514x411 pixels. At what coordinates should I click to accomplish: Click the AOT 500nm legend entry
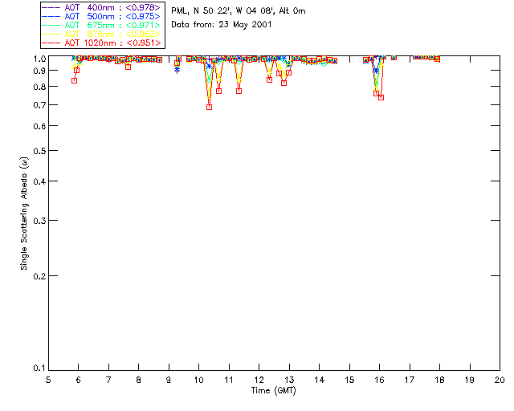(102, 16)
